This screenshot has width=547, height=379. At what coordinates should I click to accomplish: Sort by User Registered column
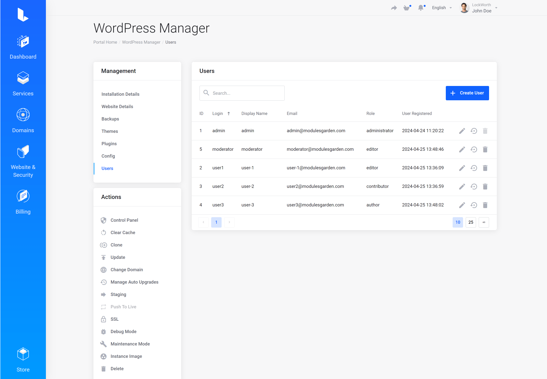pos(417,114)
